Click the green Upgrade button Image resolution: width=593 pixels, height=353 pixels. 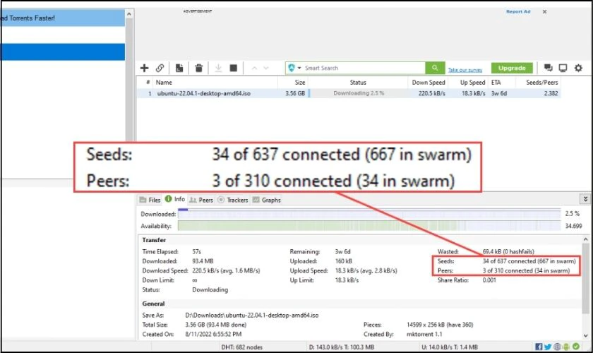[512, 68]
